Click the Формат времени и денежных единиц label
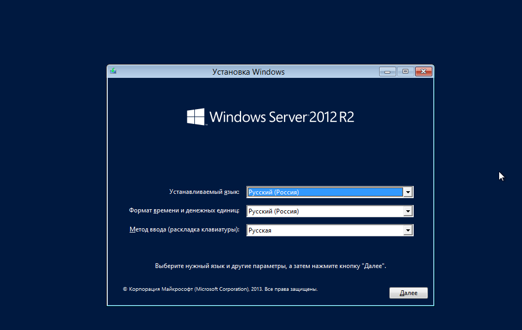Image resolution: width=522 pixels, height=330 pixels. (184, 210)
